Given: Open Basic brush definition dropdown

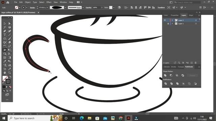Looking at the screenshot, I should pyautogui.click(x=83, y=7).
